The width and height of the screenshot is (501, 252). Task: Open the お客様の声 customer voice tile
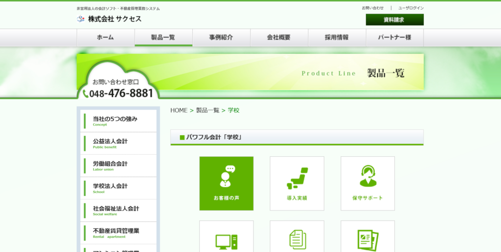pos(226,184)
